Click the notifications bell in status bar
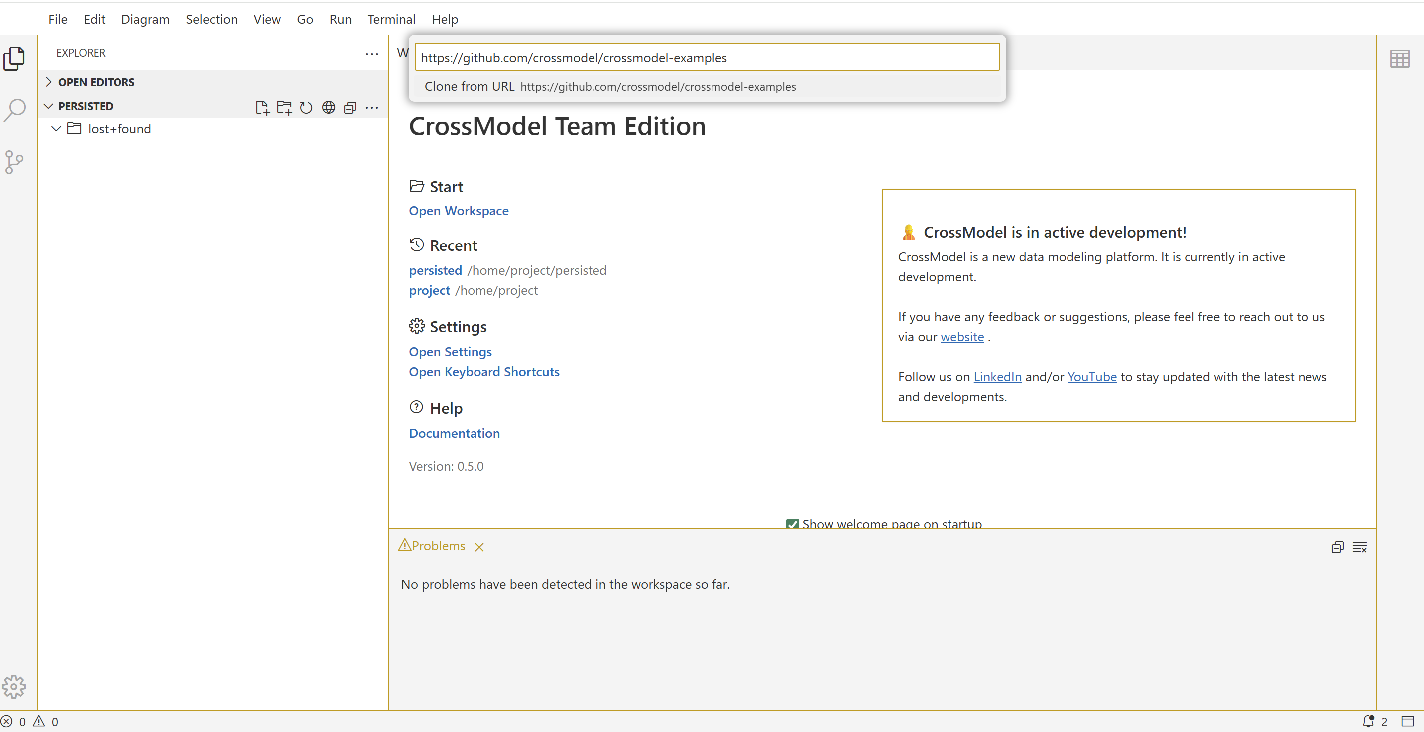 tap(1368, 721)
